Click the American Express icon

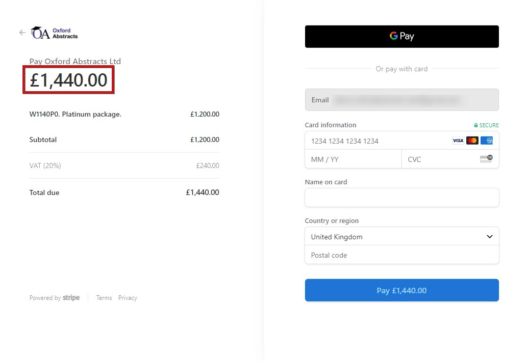pos(487,141)
